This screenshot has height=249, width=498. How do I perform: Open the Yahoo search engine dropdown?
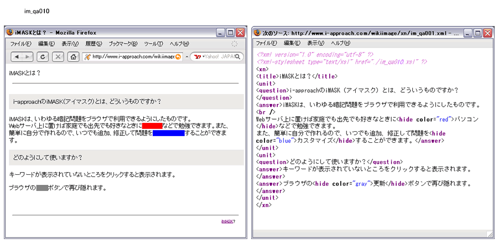[198, 56]
